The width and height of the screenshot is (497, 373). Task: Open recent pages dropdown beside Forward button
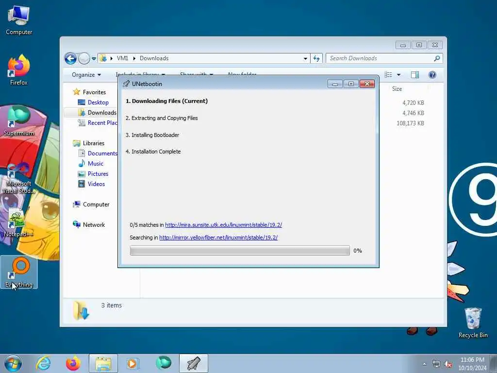(94, 59)
